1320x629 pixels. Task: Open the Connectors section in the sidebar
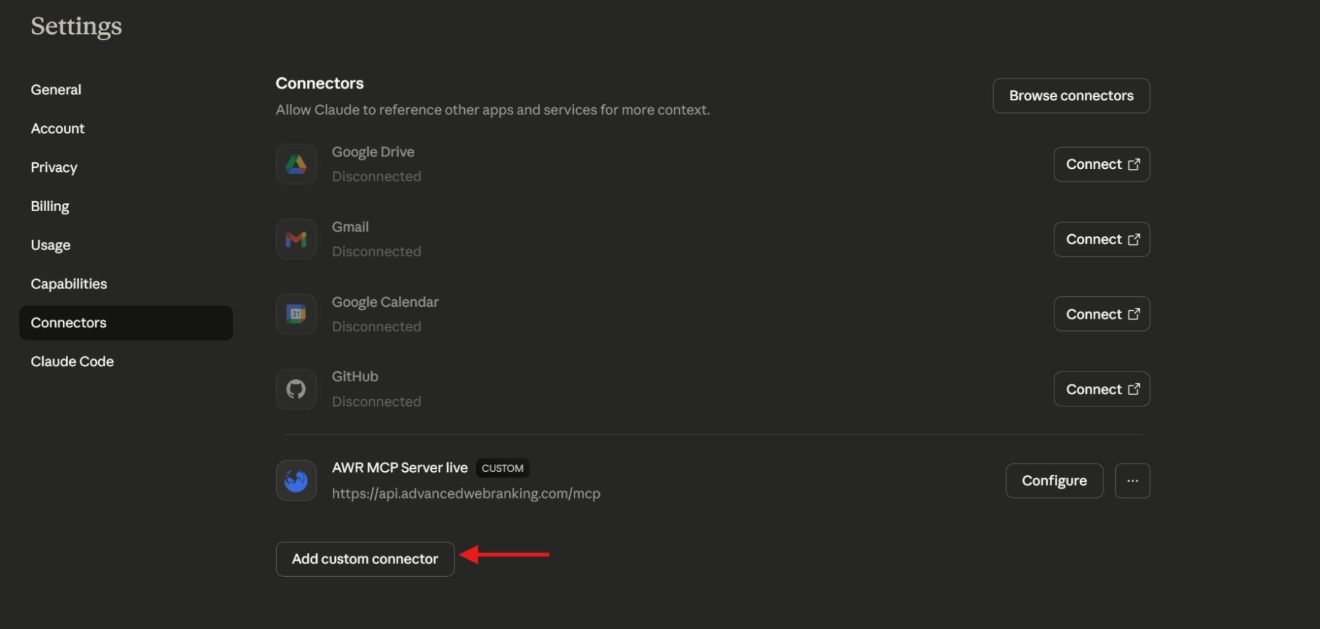point(68,323)
